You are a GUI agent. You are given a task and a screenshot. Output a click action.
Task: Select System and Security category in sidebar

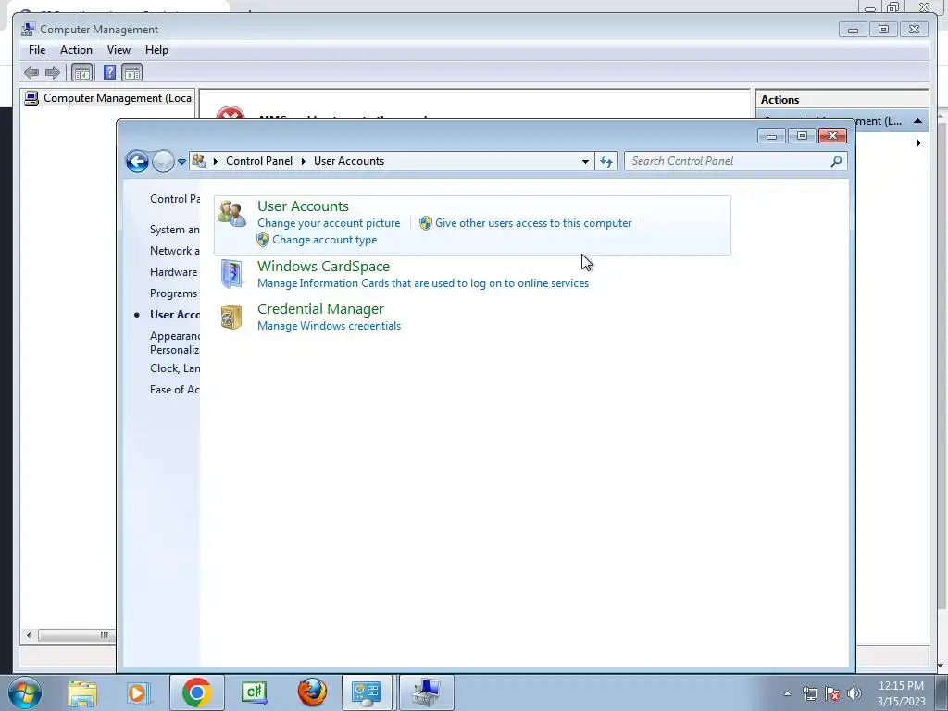(x=175, y=230)
